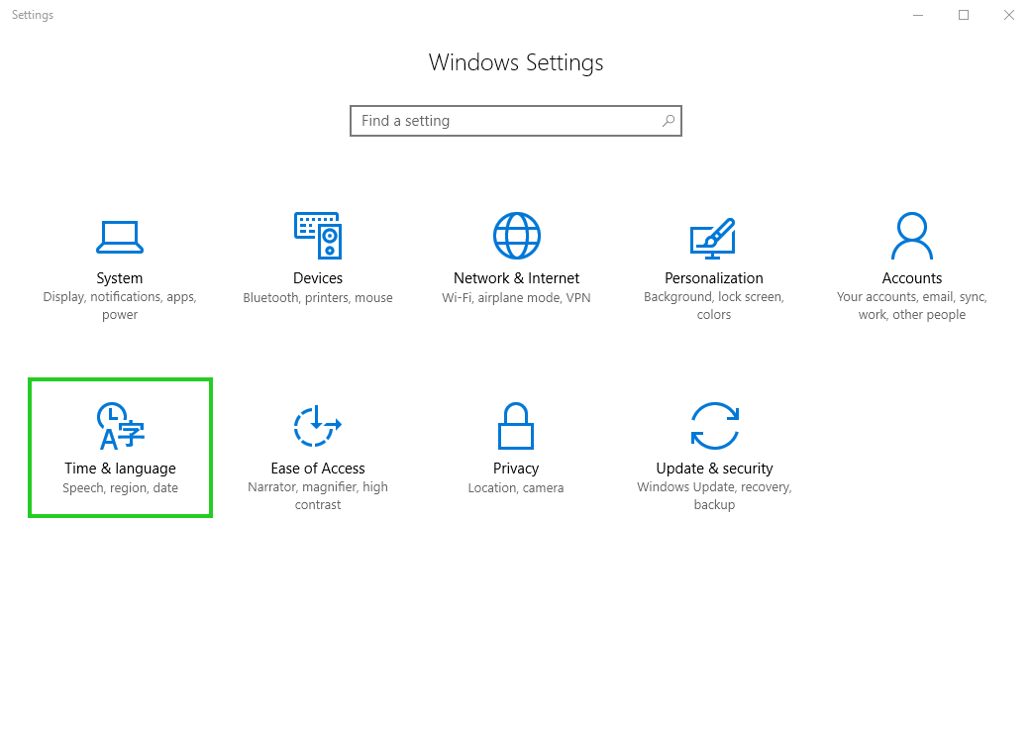The width and height of the screenshot is (1032, 732).
Task: Click the Devices Bluetooth, printers, mouse subtitle
Action: click(x=317, y=297)
